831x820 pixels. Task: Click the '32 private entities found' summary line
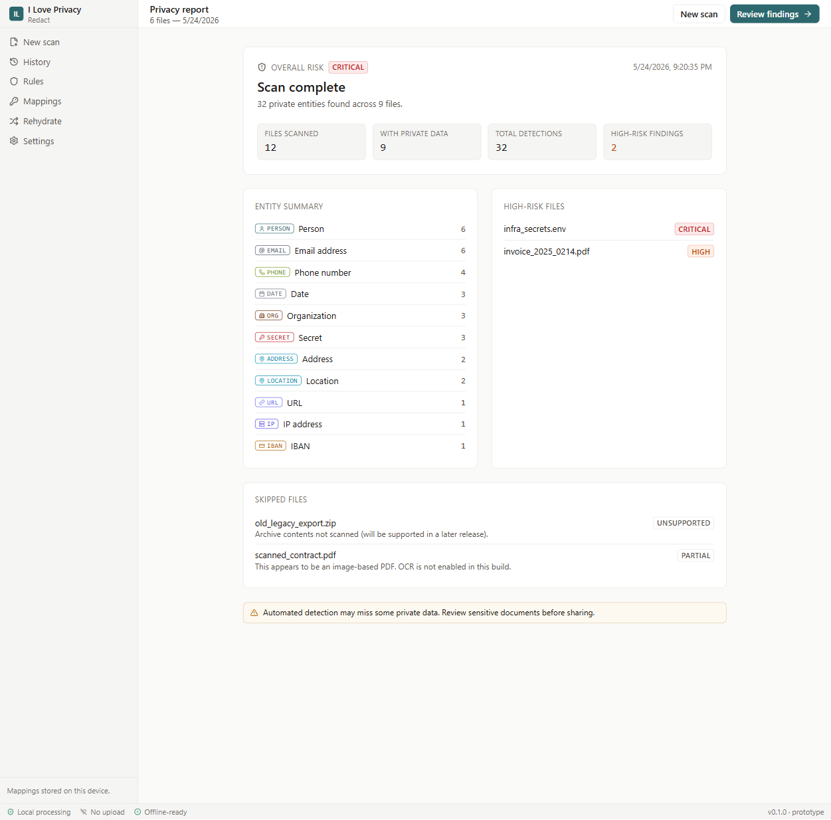pyautogui.click(x=330, y=104)
